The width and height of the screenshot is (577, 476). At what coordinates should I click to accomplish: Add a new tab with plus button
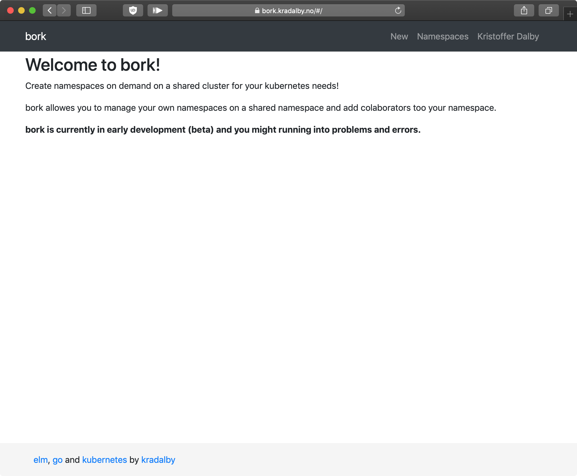[x=570, y=14]
